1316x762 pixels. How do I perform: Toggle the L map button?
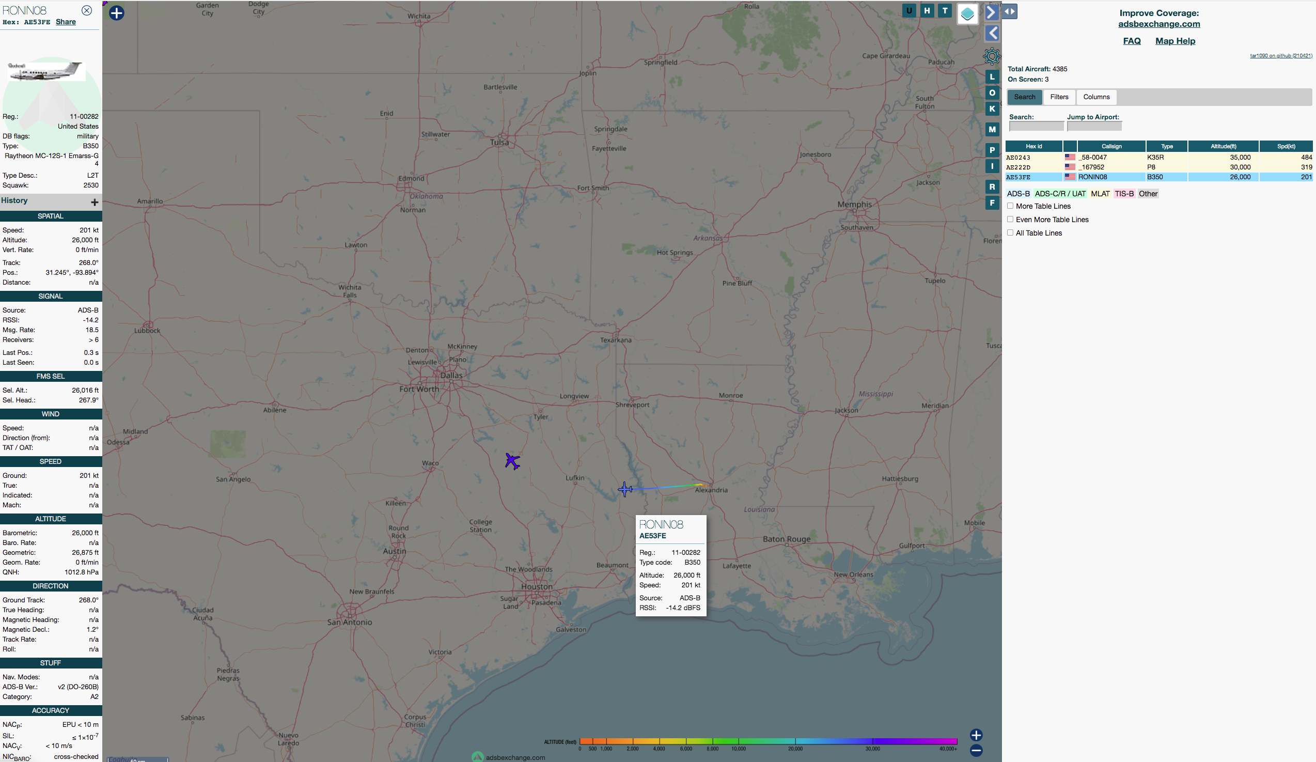(992, 77)
